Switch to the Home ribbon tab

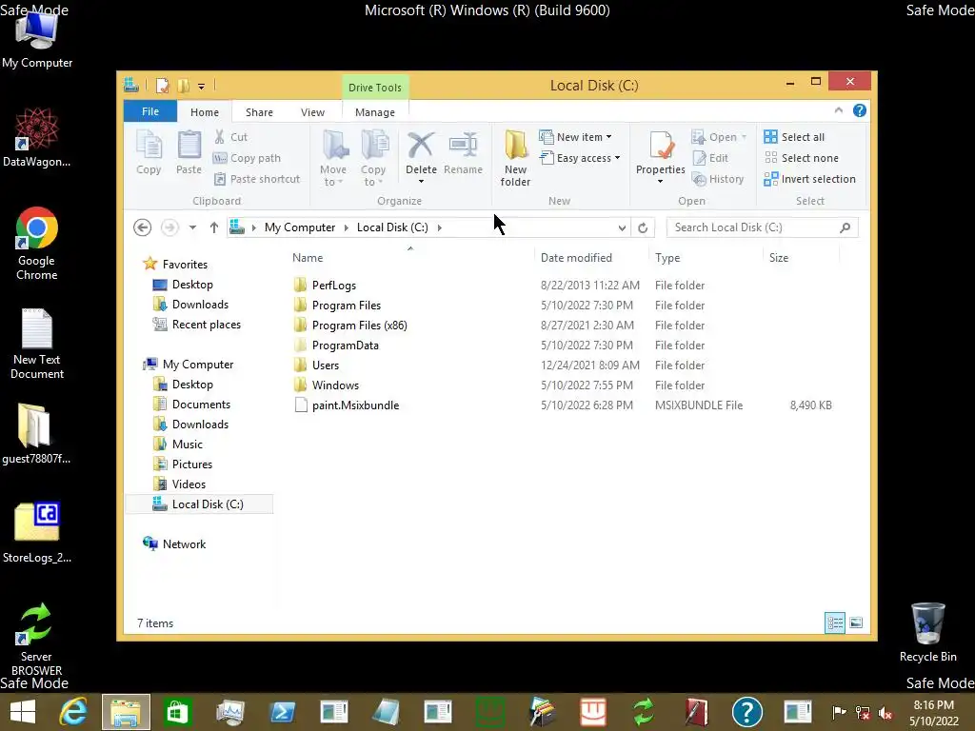[x=205, y=112]
